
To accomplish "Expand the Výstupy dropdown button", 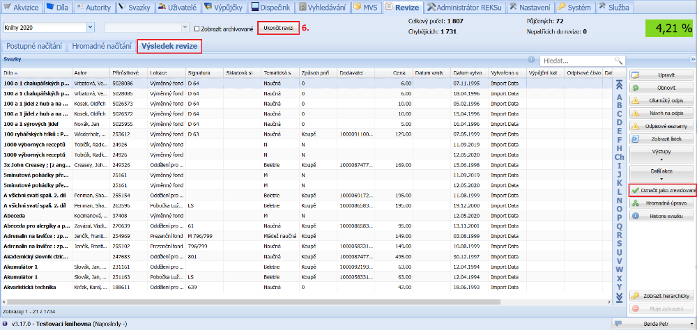I will pyautogui.click(x=661, y=154).
